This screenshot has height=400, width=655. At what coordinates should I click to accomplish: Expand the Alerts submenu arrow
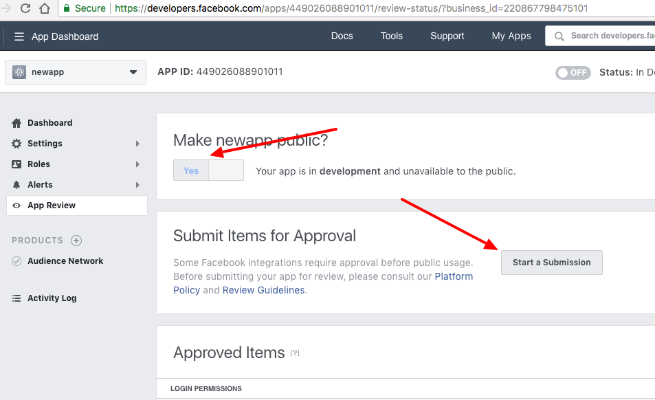137,185
